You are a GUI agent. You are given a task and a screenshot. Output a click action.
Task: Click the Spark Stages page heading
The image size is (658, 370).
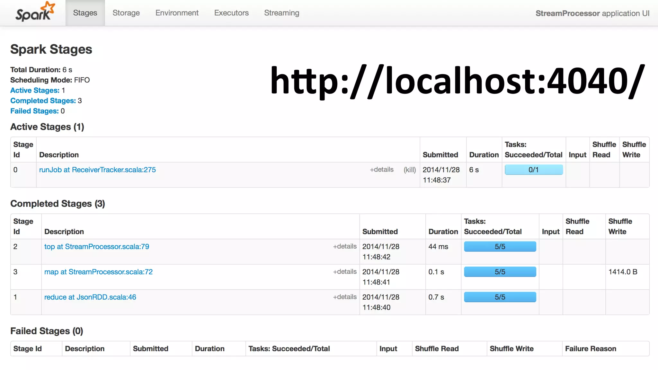pos(51,49)
